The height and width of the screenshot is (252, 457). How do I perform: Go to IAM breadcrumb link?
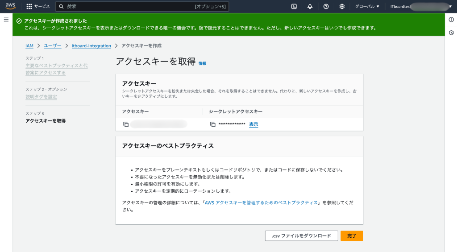(x=29, y=45)
